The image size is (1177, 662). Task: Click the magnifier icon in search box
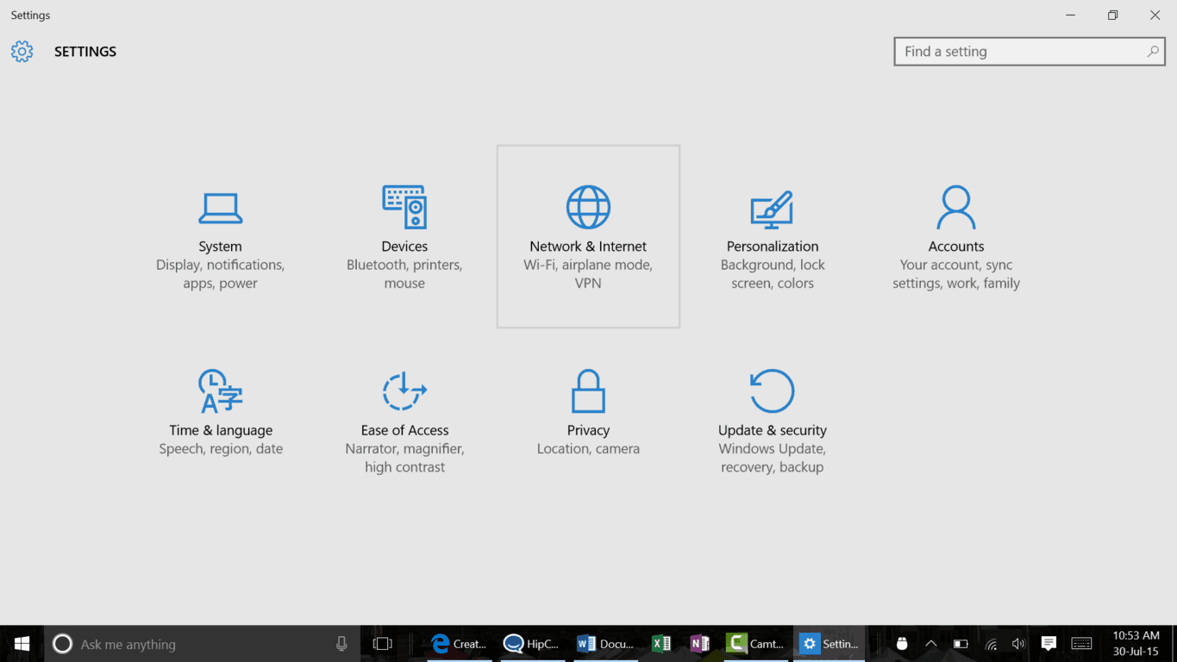(x=1153, y=52)
